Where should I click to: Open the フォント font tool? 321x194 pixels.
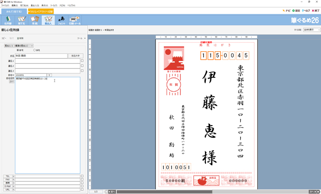tap(61, 20)
